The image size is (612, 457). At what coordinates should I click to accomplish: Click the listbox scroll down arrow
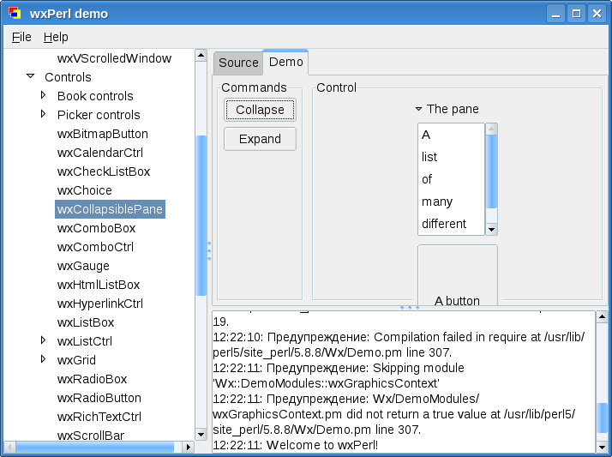click(x=491, y=229)
